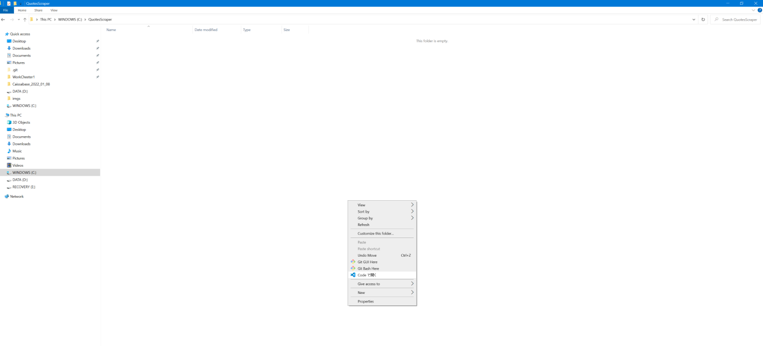Open Explorer Help question mark icon
This screenshot has height=346, width=763.
(760, 10)
